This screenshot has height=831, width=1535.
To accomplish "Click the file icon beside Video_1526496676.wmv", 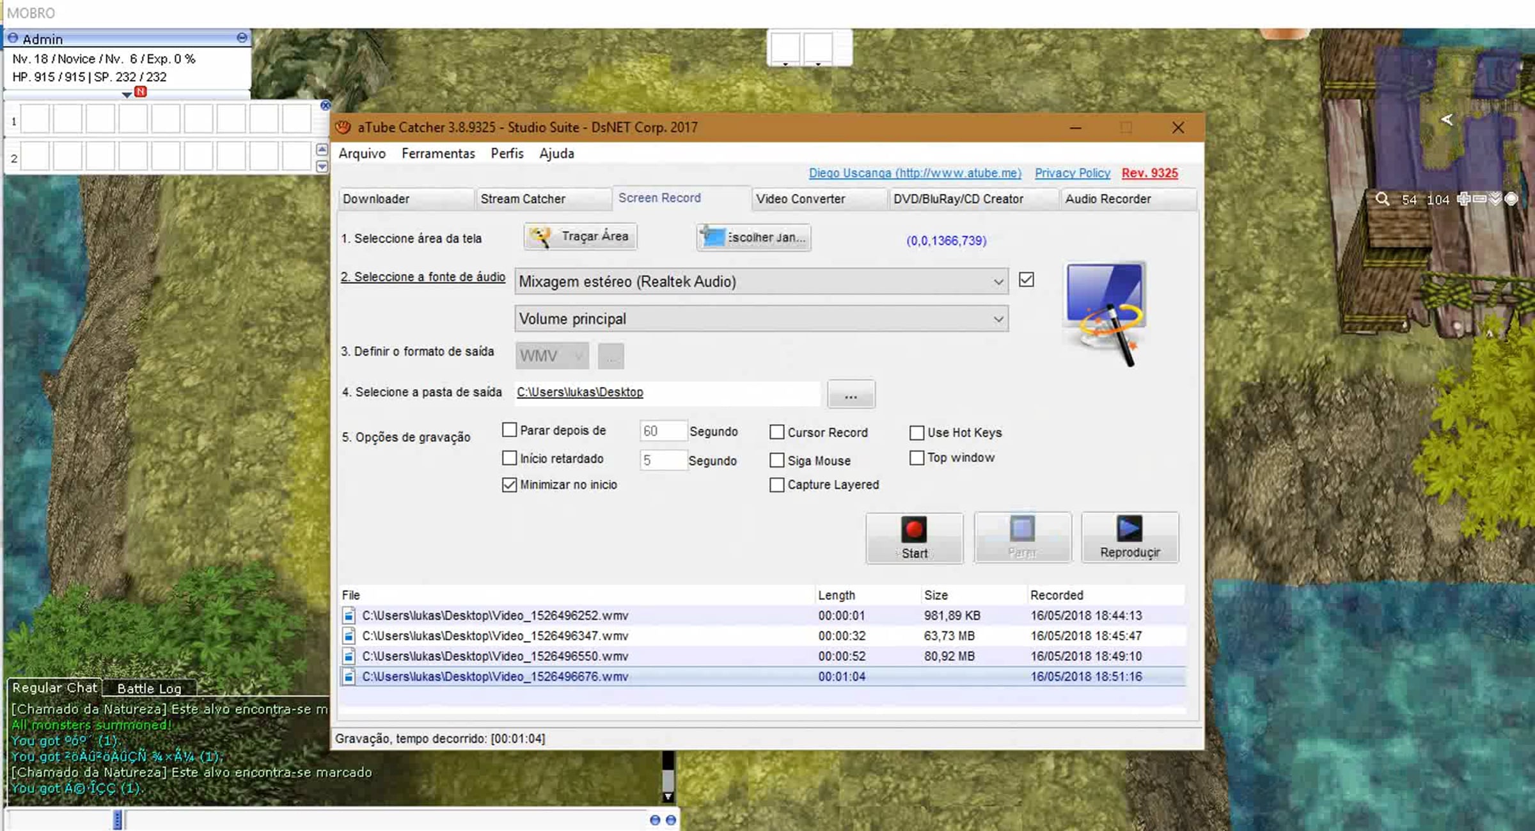I will (349, 676).
